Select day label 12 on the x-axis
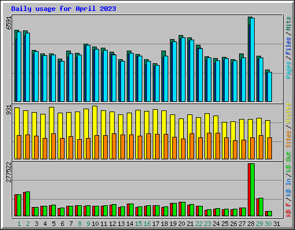The height and width of the screenshot is (230, 295). tap(112, 224)
